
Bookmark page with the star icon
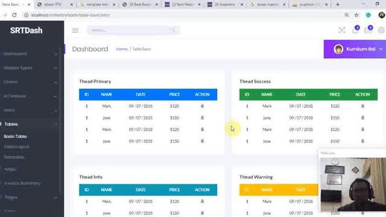coord(356,15)
